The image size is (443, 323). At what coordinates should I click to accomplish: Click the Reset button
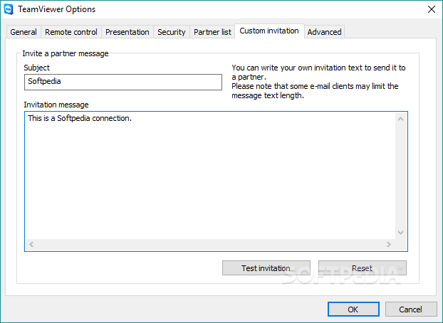point(363,268)
